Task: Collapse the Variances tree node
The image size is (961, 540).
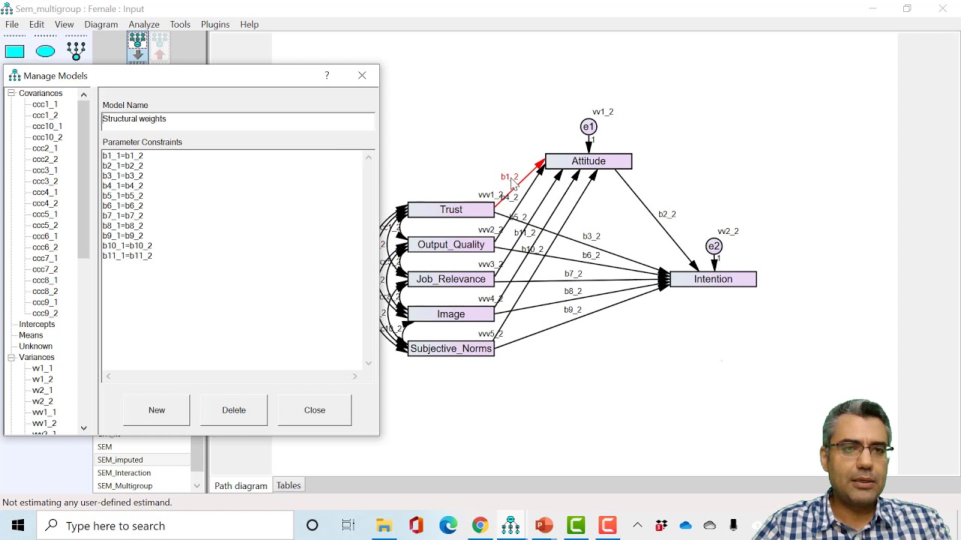Action: tap(11, 357)
